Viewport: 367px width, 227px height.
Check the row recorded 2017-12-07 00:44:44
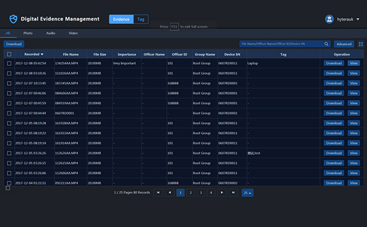pyautogui.click(x=9, y=113)
